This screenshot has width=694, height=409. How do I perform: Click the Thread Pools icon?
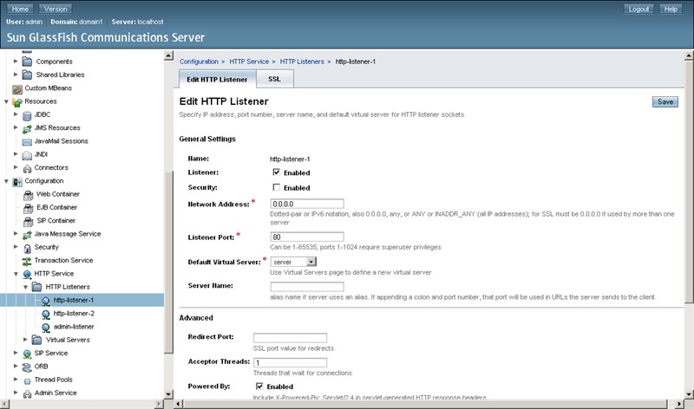click(27, 380)
